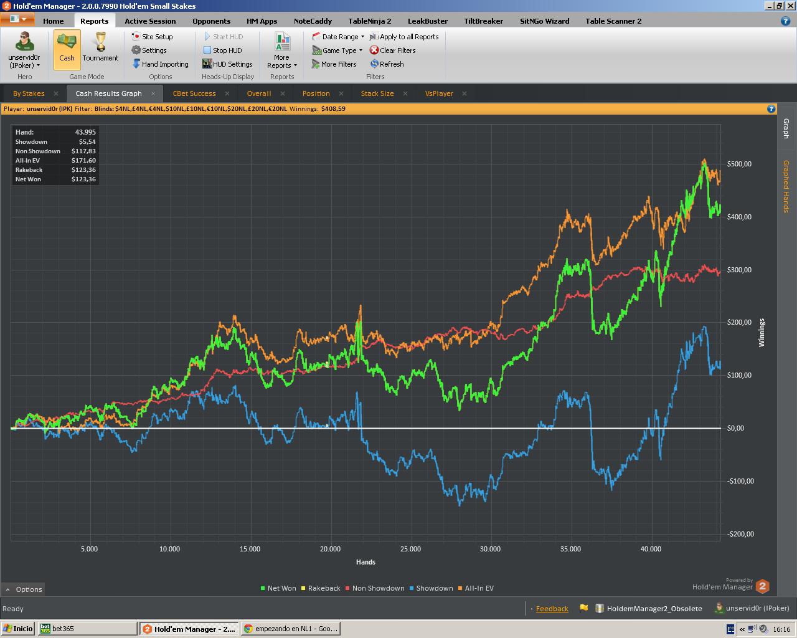Open the More Reports dropdown
The height and width of the screenshot is (638, 797).
(282, 50)
